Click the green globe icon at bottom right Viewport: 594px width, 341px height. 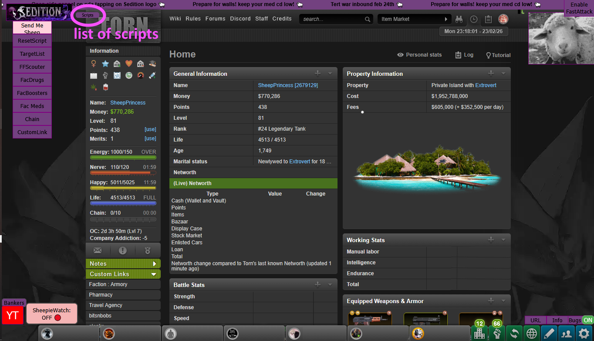pos(531,333)
